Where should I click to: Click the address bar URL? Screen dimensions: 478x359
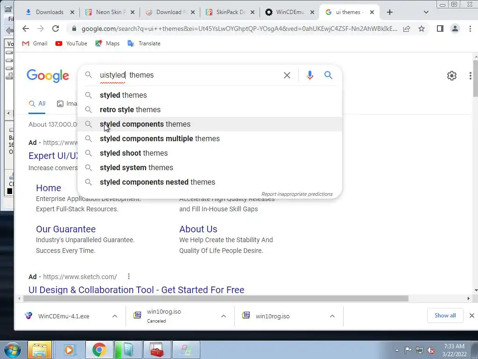pos(239,29)
